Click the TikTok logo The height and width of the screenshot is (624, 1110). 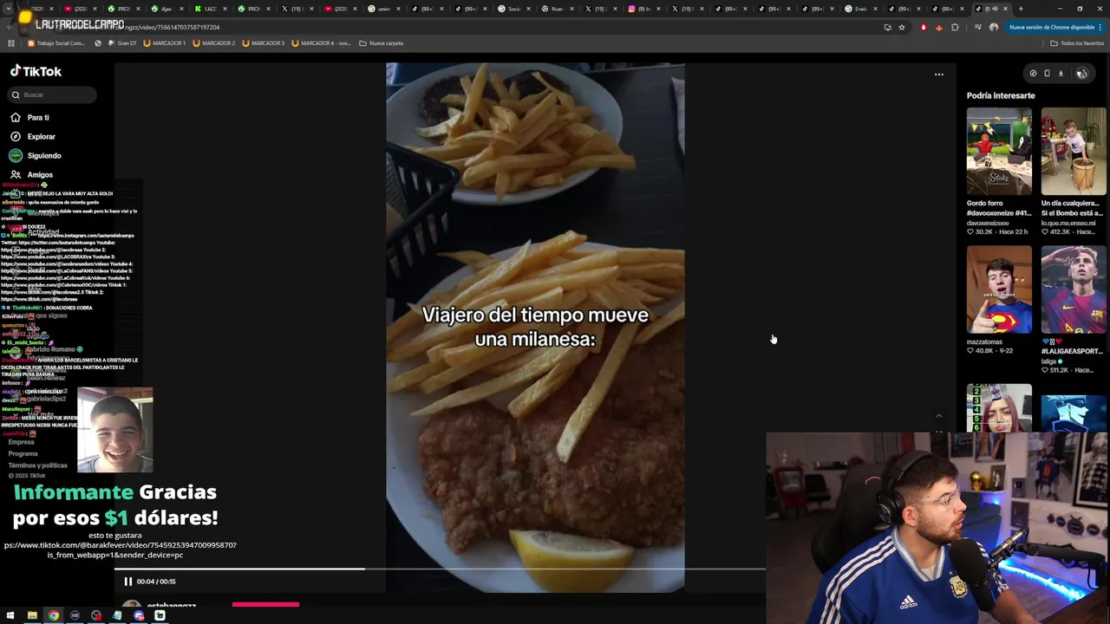coord(36,71)
